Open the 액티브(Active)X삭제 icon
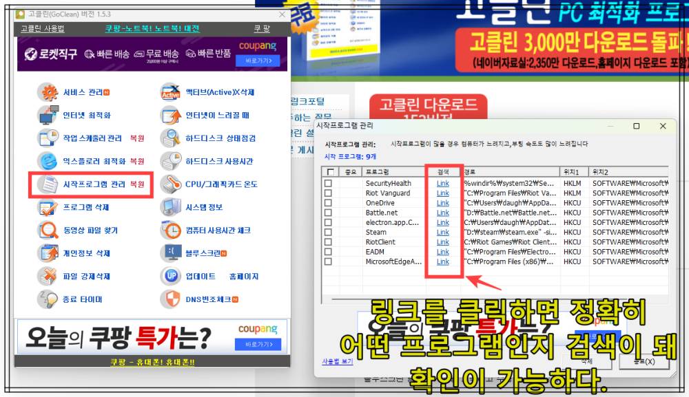The width and height of the screenshot is (689, 397). [171, 92]
